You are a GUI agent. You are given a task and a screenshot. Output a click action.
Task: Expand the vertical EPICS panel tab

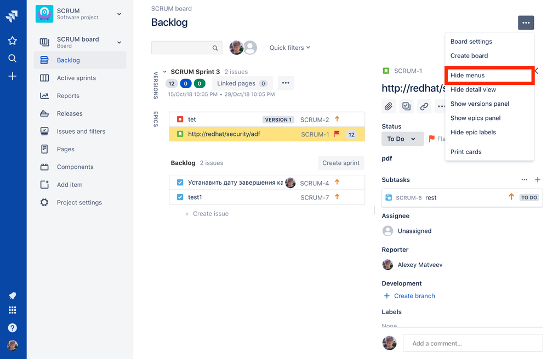pyautogui.click(x=156, y=119)
